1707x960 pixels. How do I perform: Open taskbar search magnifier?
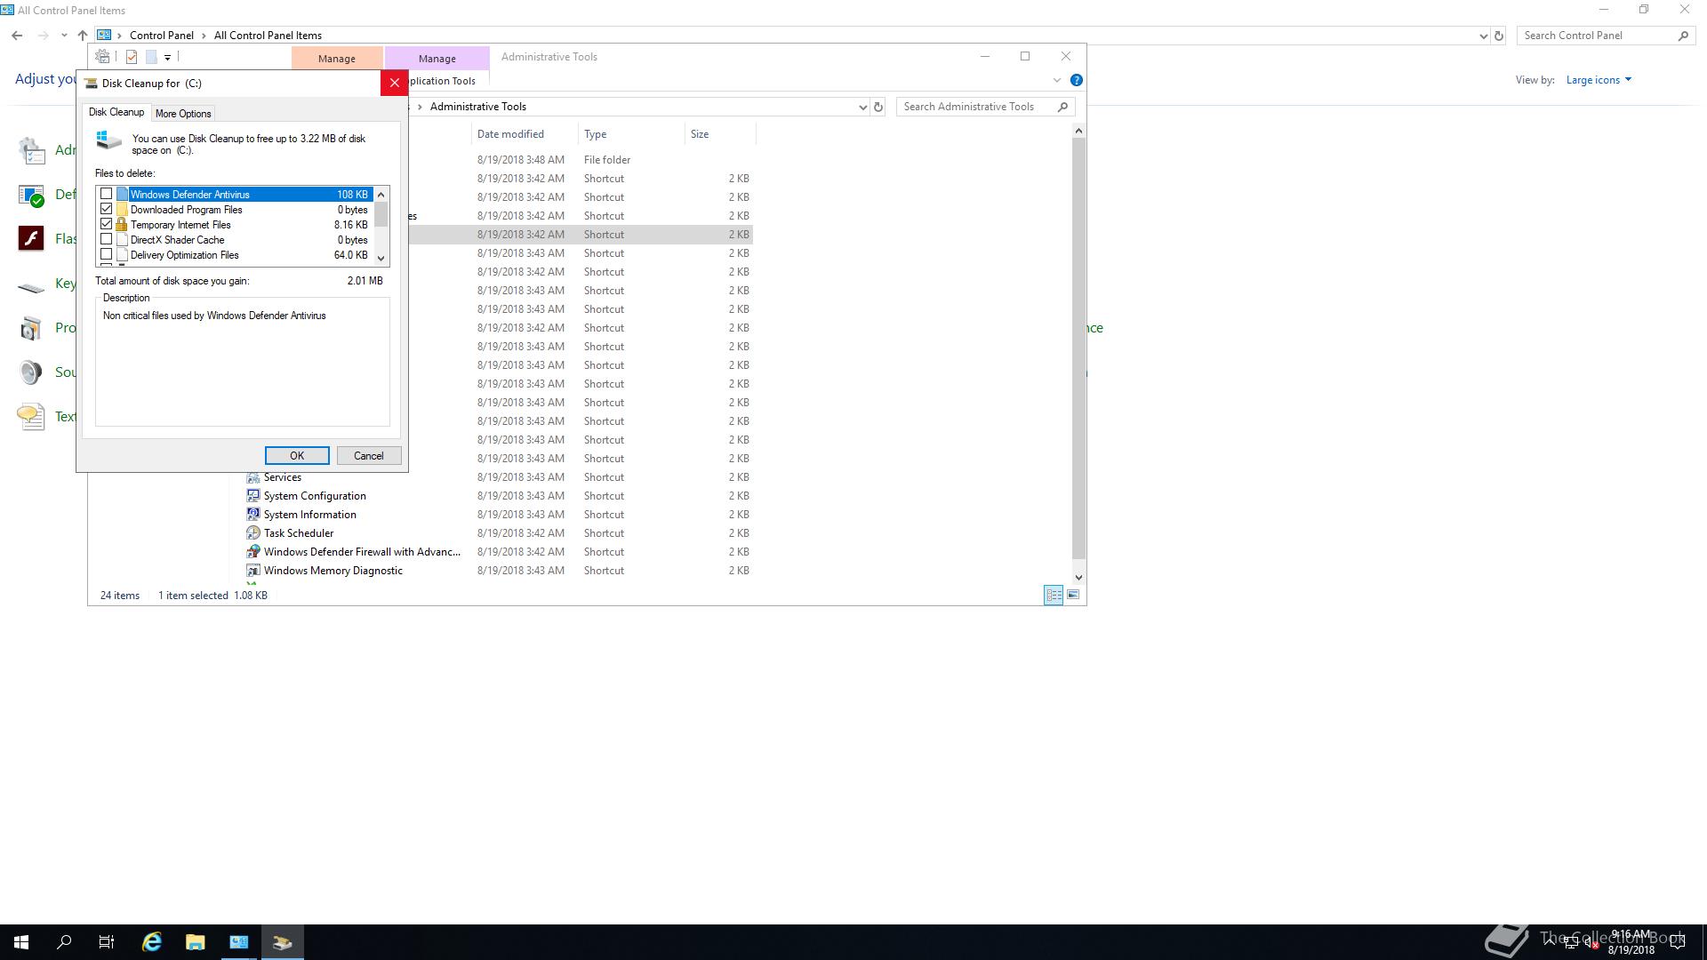tap(64, 942)
